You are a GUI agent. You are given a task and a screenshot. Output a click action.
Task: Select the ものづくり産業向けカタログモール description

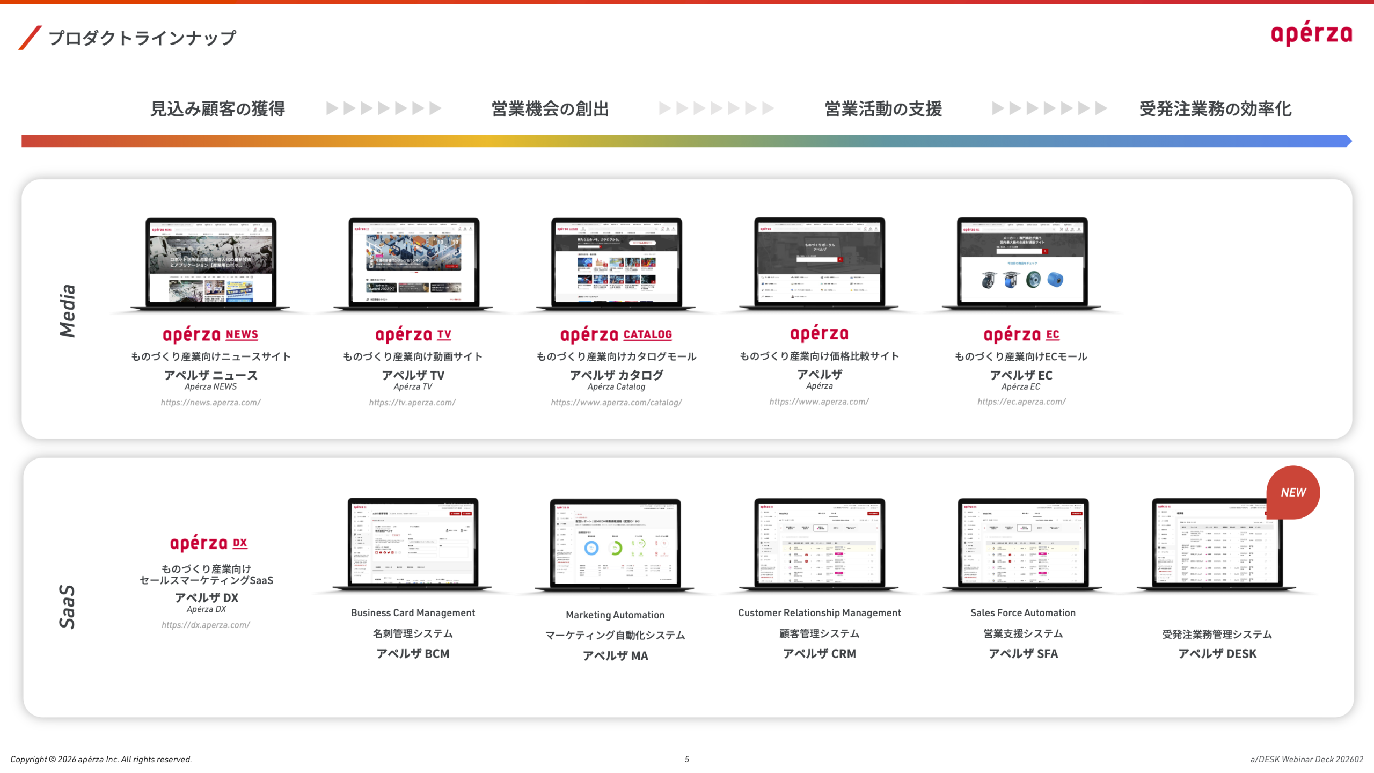coord(616,356)
